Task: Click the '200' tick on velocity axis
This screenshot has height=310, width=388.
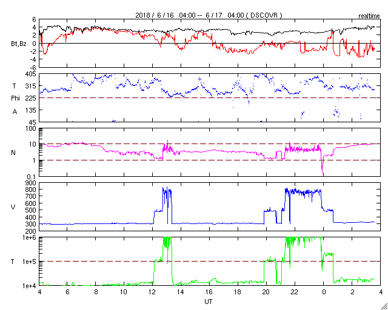Action: 32,231
